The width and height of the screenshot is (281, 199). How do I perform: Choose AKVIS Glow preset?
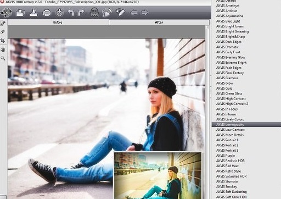224,83
